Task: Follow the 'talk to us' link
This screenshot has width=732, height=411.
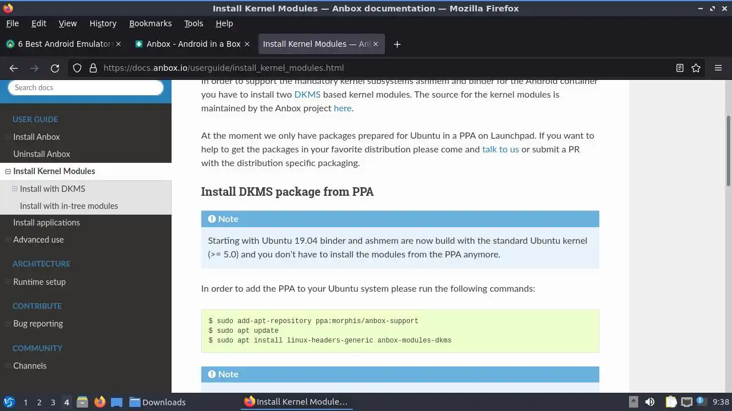Action: 500,149
